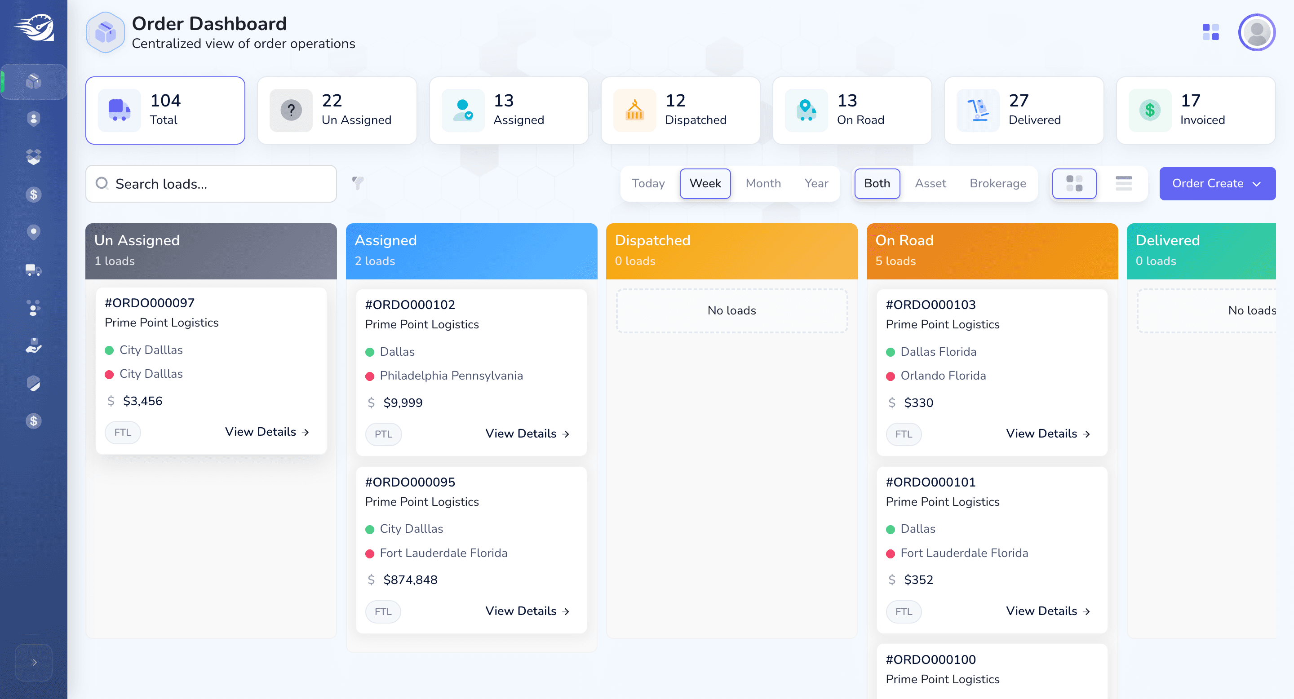Viewport: 1294px width, 699px height.
Task: Open the team members sidebar icon
Action: 34,308
